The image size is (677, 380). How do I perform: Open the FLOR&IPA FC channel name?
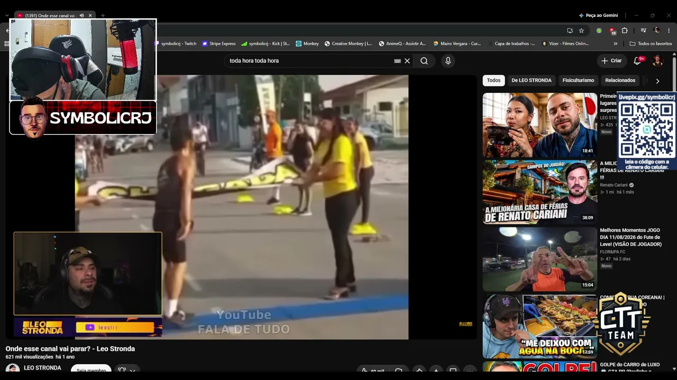click(x=612, y=252)
